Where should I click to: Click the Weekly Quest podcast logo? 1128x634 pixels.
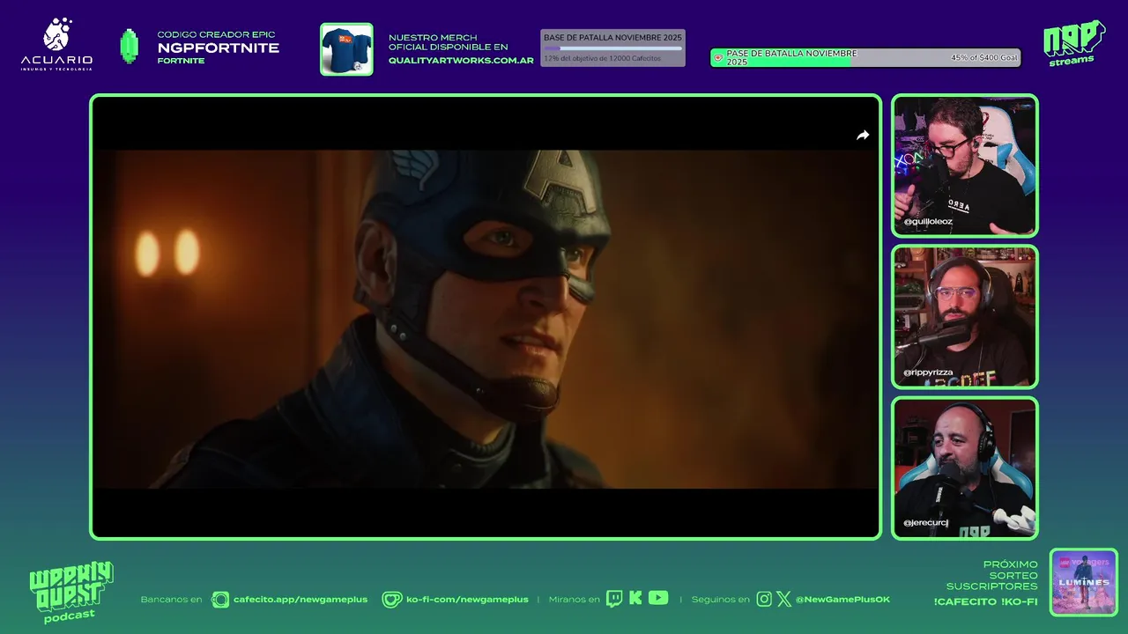70,592
